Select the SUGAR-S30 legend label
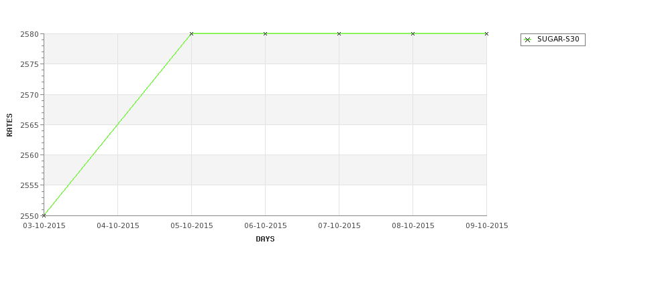This screenshot has height=287, width=654. 558,39
